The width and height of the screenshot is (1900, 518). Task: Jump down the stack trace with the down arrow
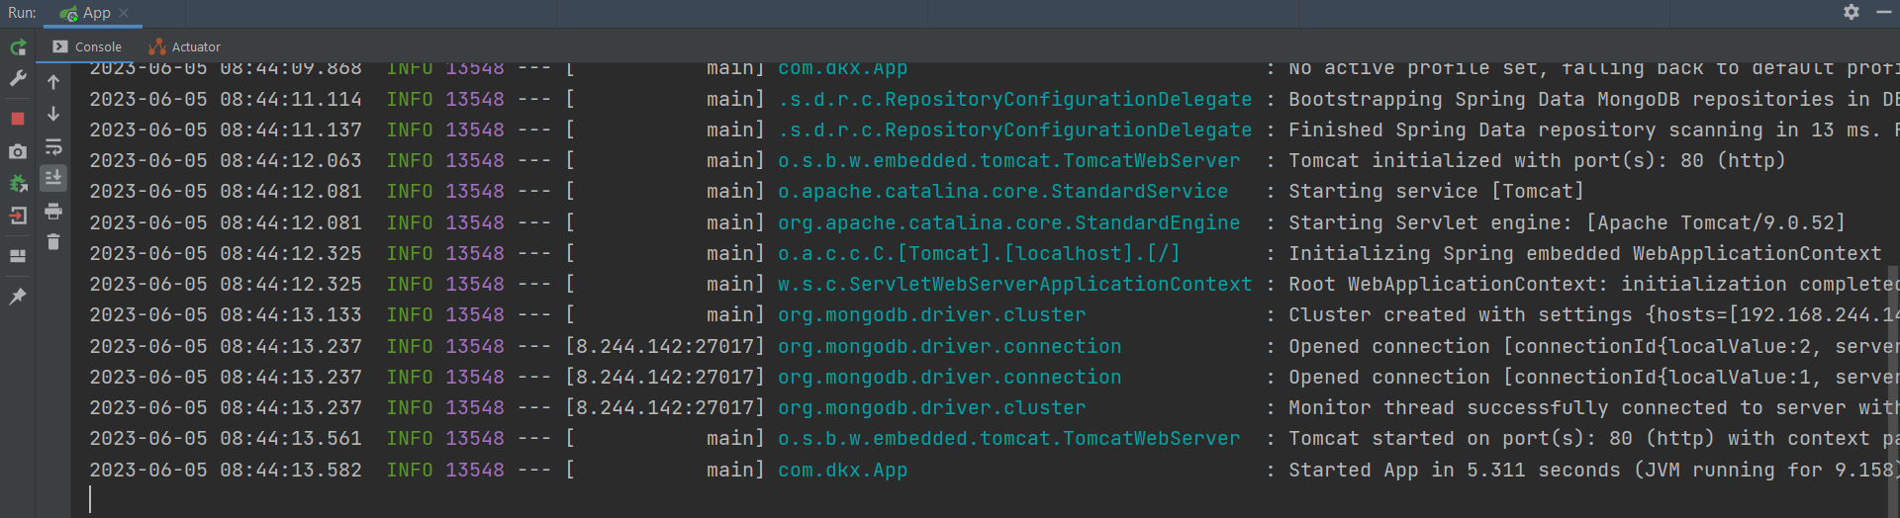(53, 114)
